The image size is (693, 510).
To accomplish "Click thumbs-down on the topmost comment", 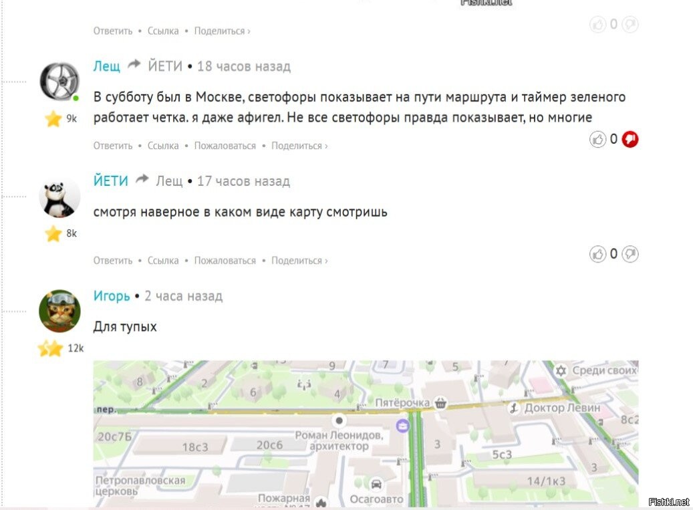I will 630,24.
